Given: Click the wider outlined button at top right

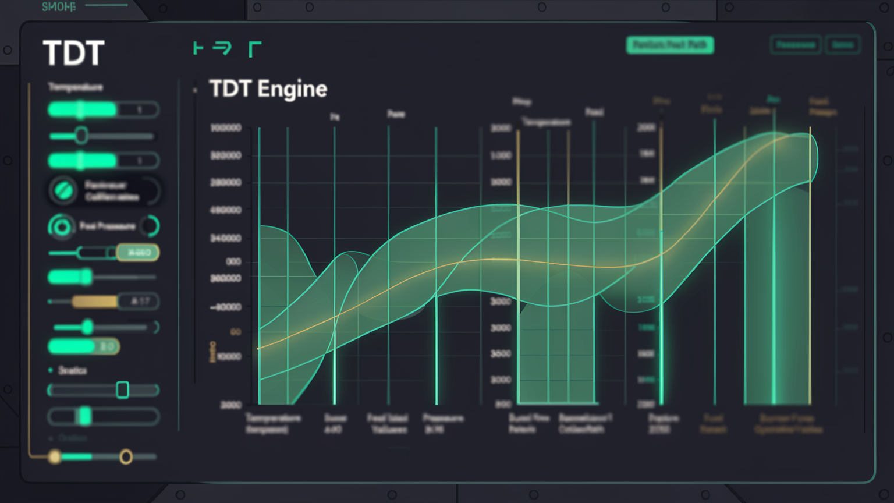Looking at the screenshot, I should [x=796, y=45].
